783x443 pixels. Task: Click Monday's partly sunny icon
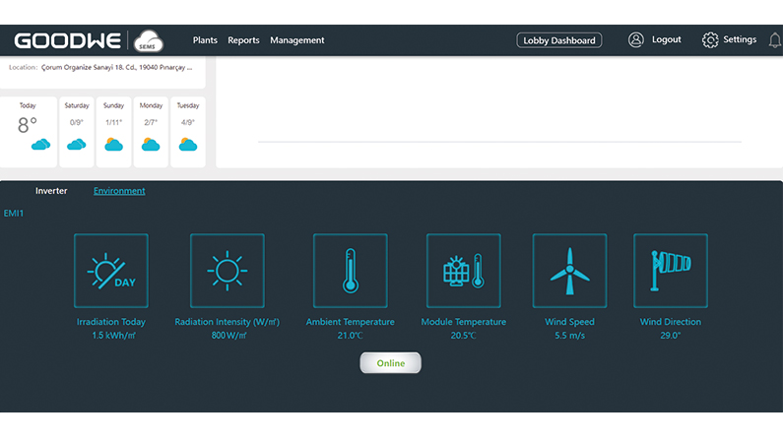(x=151, y=145)
